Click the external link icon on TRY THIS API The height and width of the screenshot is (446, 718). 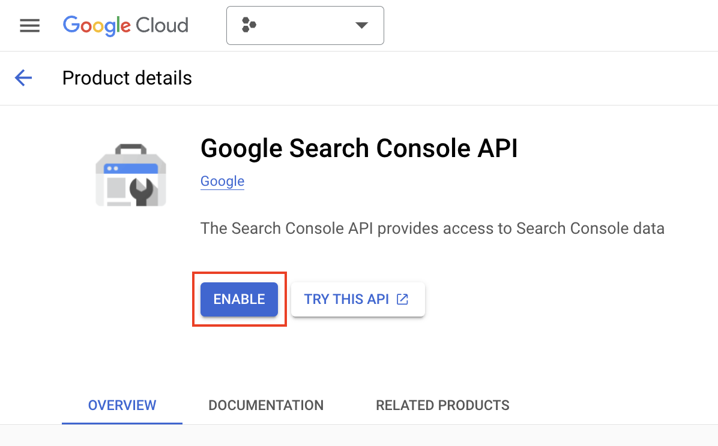(x=402, y=299)
